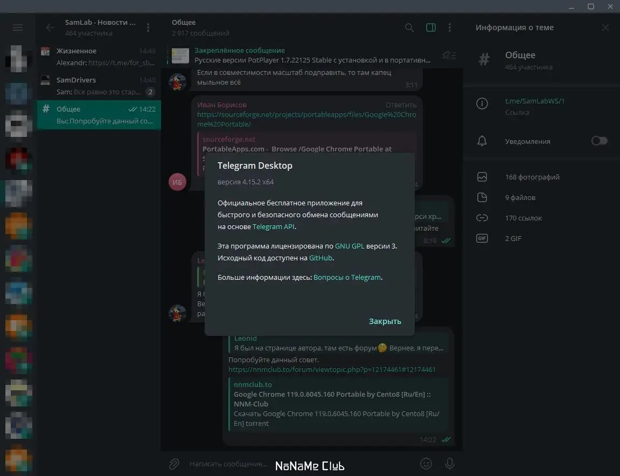Click the nnmclub.to link preview title
620x476 pixels.
point(332,399)
